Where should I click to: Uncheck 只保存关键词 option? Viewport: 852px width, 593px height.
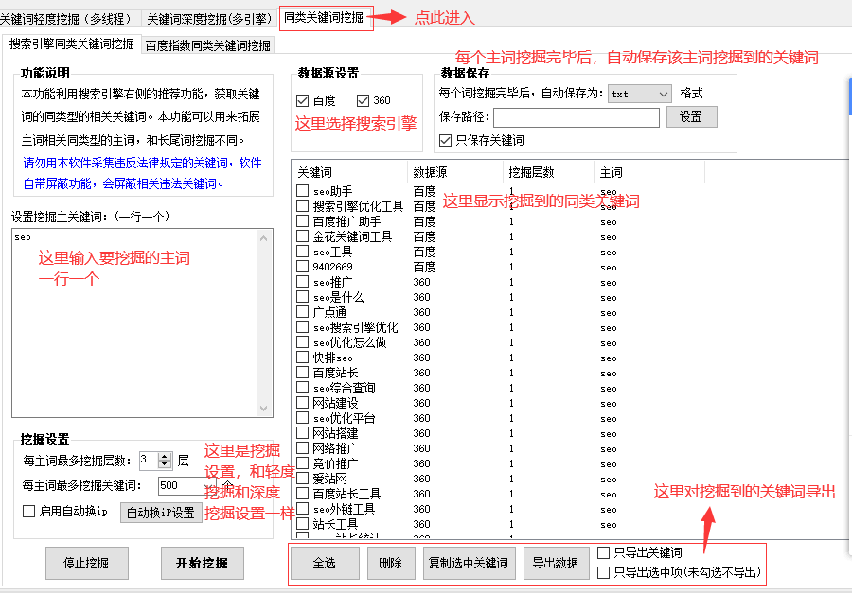(x=445, y=141)
